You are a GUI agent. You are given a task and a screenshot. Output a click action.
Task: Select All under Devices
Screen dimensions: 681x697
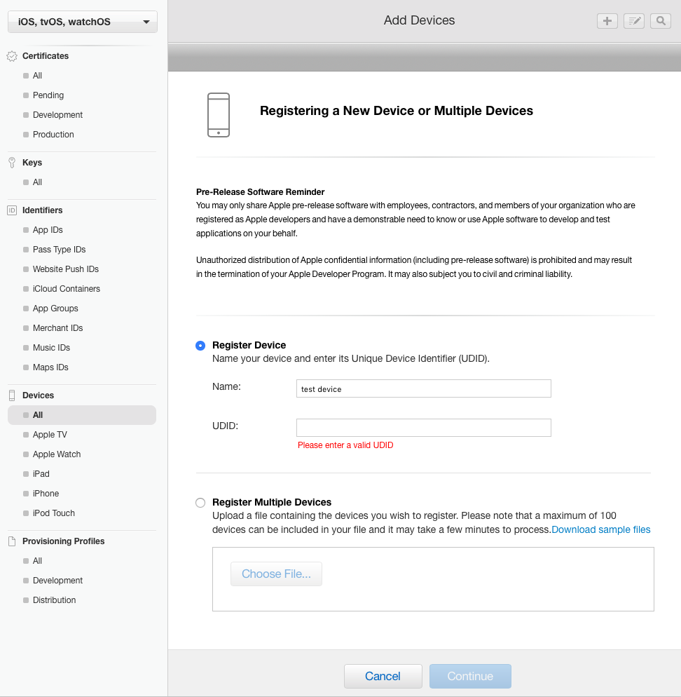[x=82, y=414]
